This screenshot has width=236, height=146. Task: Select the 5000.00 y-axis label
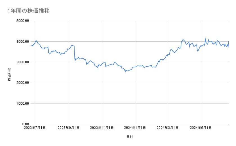coord(23,21)
